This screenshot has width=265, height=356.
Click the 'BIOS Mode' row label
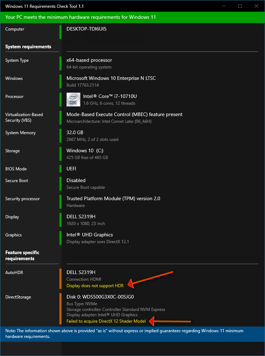16,169
